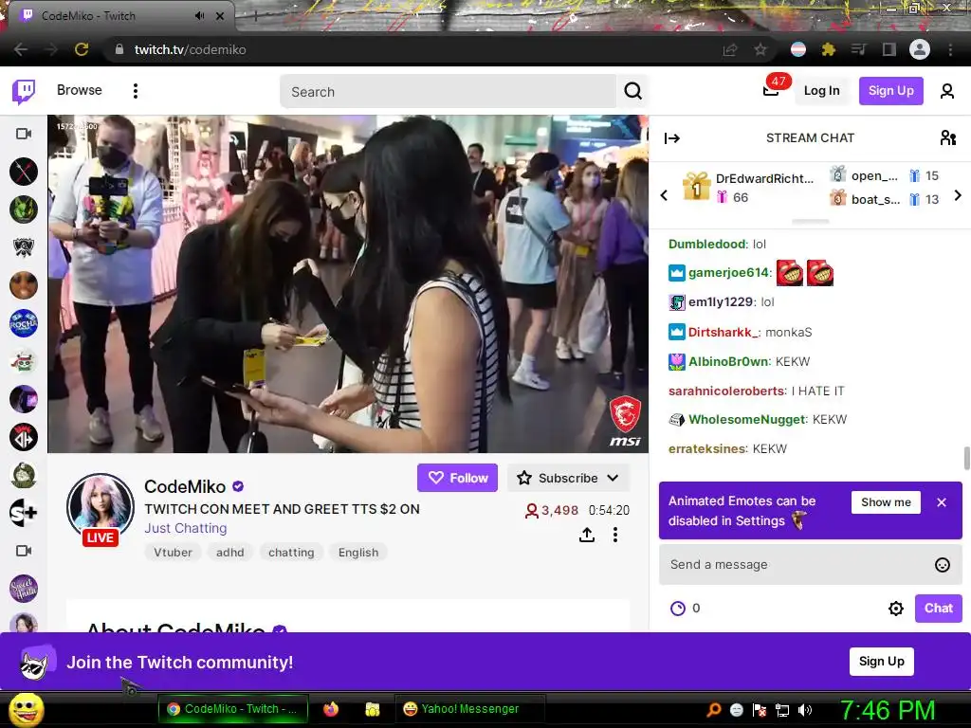Click the 7:46 PM taskbar clock
971x728 pixels.
(887, 710)
